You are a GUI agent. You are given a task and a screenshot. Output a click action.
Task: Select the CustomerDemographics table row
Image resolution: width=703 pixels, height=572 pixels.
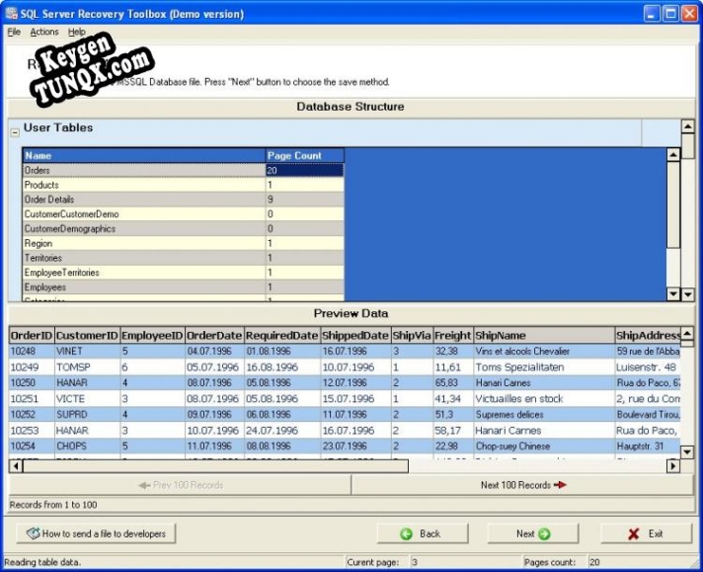pos(184,229)
